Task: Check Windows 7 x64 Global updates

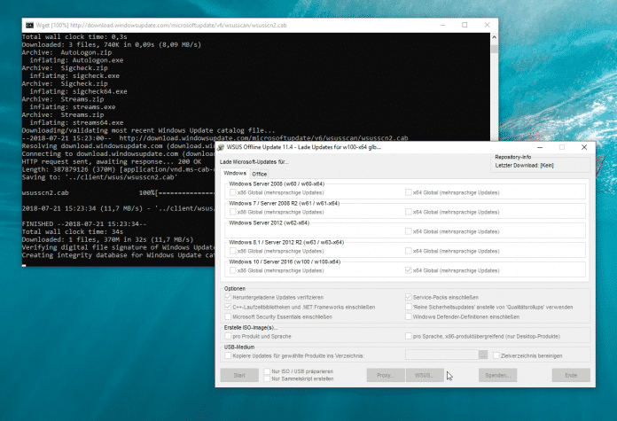Action: coord(408,212)
